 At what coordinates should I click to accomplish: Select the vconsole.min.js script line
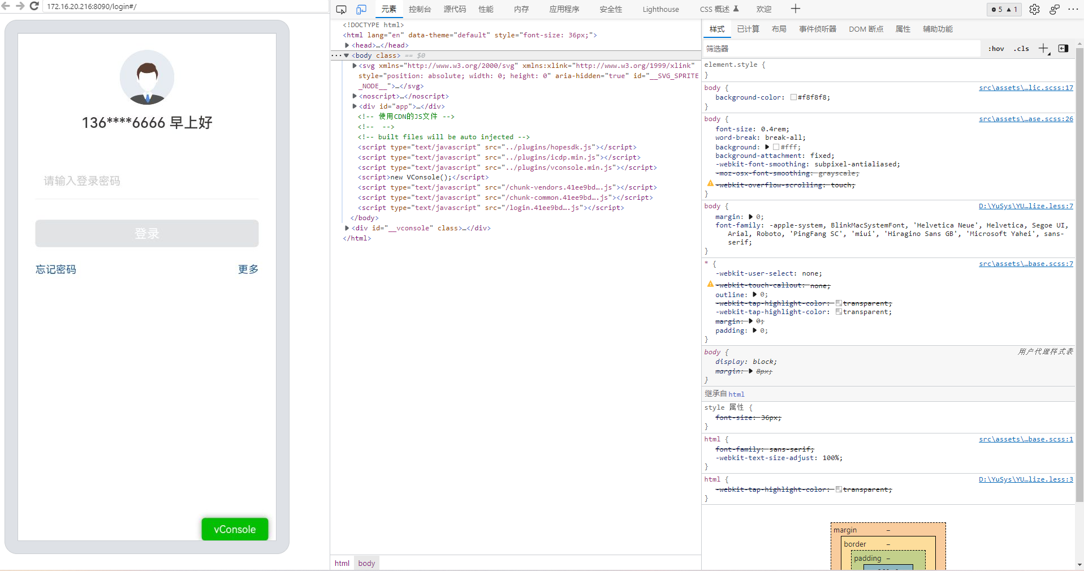click(507, 168)
